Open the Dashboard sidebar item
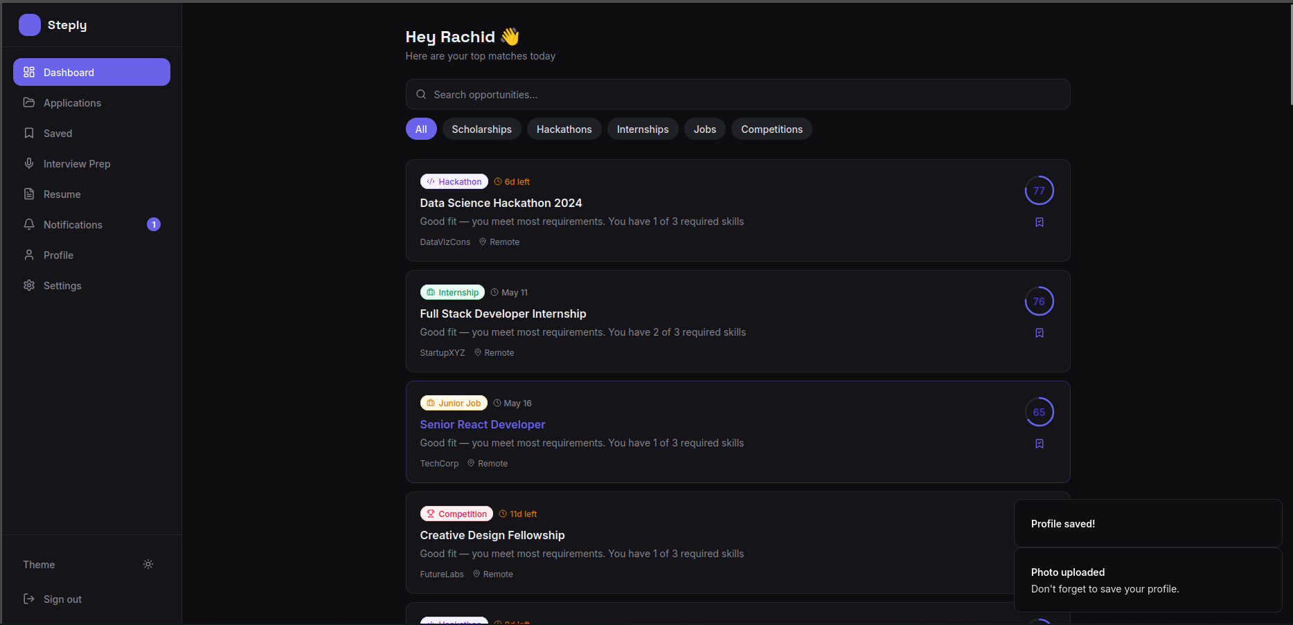Image resolution: width=1293 pixels, height=625 pixels. coord(91,72)
